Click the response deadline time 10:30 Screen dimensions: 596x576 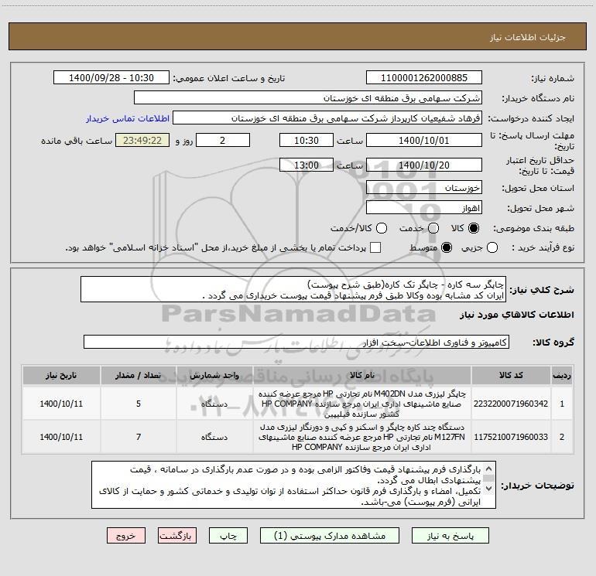point(307,140)
